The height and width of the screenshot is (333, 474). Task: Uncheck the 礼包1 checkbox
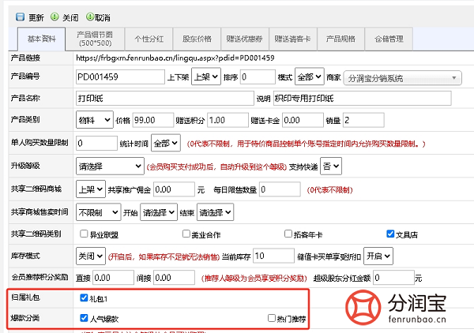click(85, 299)
